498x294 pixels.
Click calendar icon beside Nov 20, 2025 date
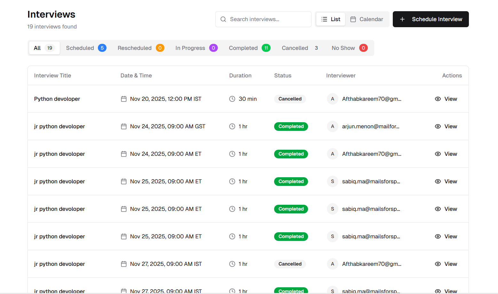pyautogui.click(x=124, y=99)
